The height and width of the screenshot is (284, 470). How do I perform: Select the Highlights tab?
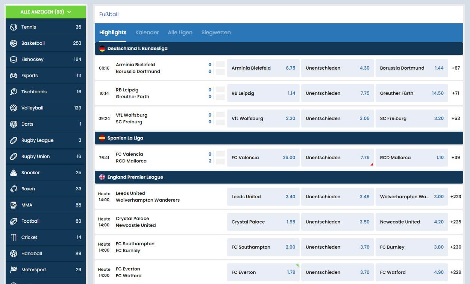point(113,32)
